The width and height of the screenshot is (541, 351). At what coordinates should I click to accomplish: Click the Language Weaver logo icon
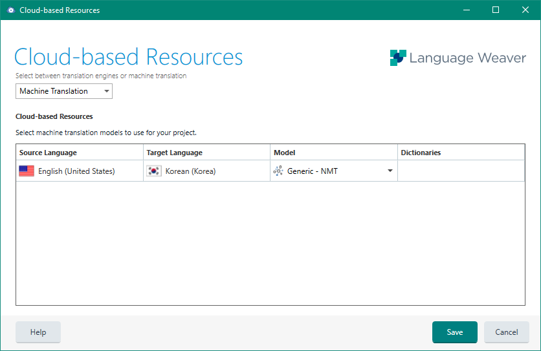[x=398, y=58]
